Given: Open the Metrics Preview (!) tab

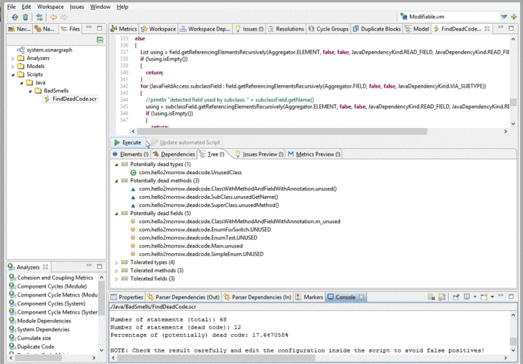Looking at the screenshot, I should pyautogui.click(x=314, y=154).
